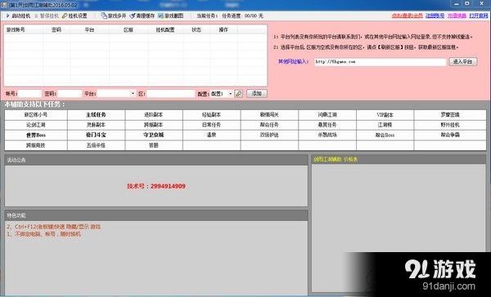Open the 打开官网 official site link

pyautogui.click(x=479, y=16)
